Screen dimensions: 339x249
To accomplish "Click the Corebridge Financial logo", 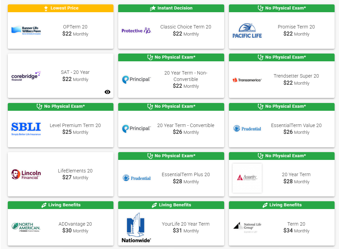I will tap(26, 76).
